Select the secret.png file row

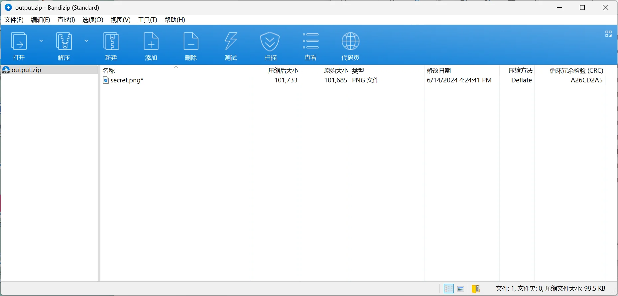click(127, 80)
